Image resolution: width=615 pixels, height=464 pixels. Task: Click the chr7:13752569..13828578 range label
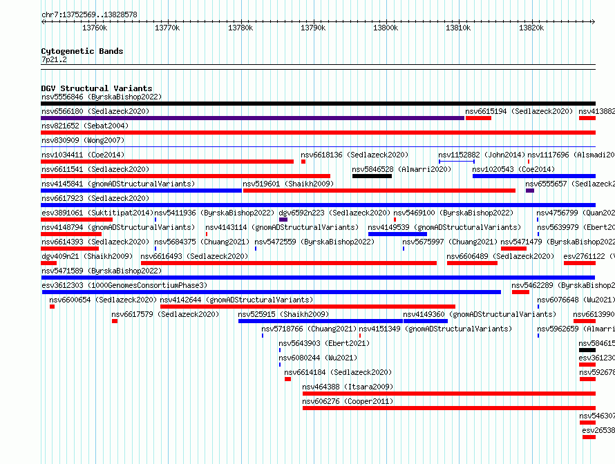pos(89,14)
